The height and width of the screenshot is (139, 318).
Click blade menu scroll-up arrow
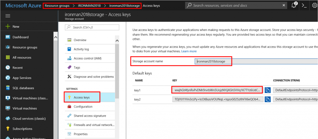[117, 41]
